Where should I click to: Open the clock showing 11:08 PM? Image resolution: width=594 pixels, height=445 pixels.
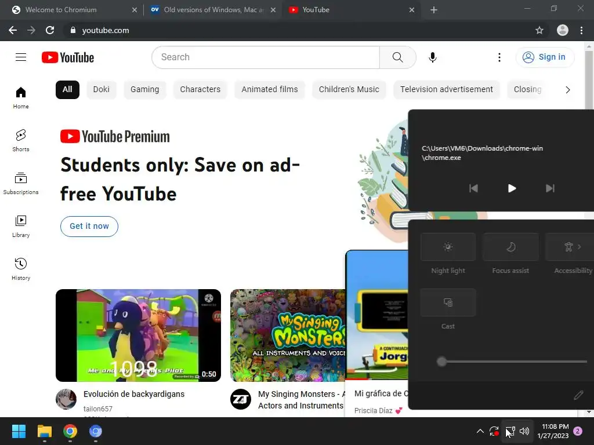point(553,431)
